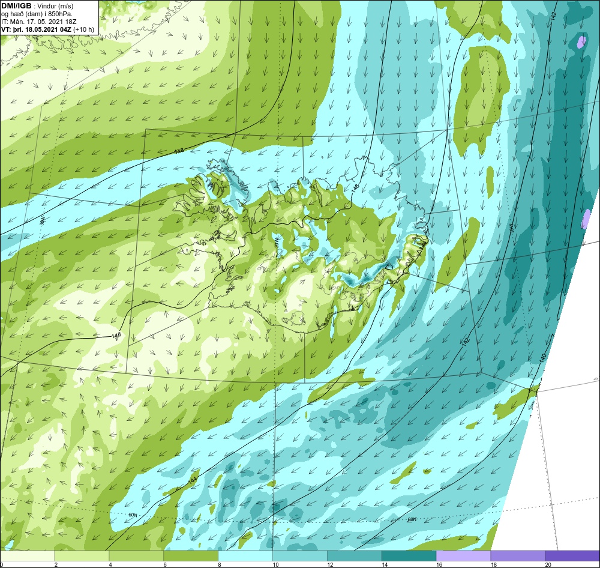Click the 142 contour label at the map's upper edge
Viewport: 600px width, 568px height.
553,16
